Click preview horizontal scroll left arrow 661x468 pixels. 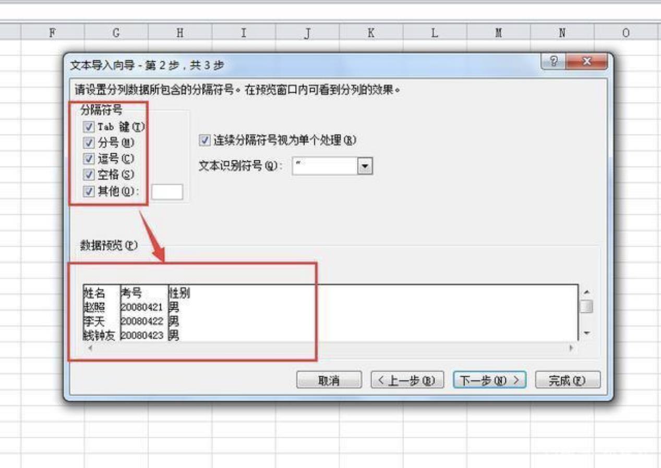pyautogui.click(x=90, y=348)
